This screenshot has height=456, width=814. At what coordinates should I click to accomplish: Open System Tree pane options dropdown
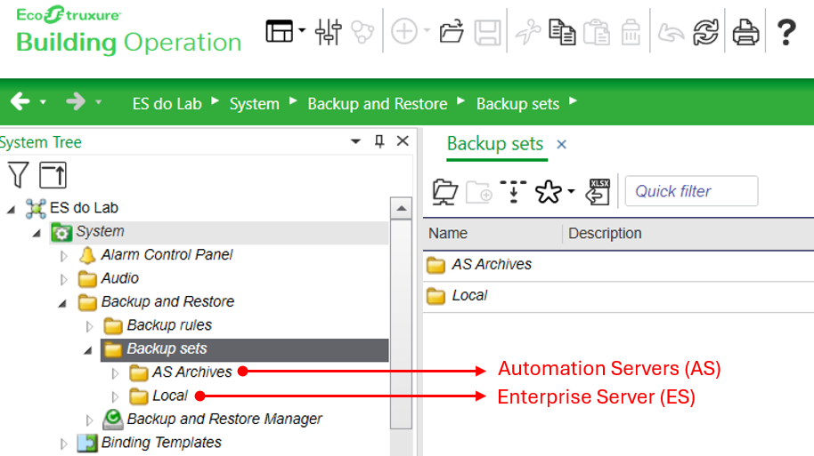355,141
